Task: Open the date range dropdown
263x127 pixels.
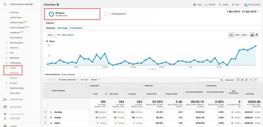Action: click(x=243, y=12)
